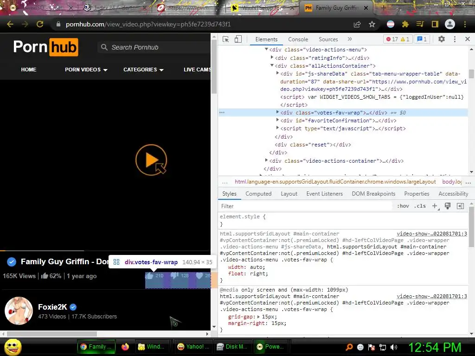Toggle the .cls class editor button
This screenshot has width=475, height=356.
[x=420, y=206]
